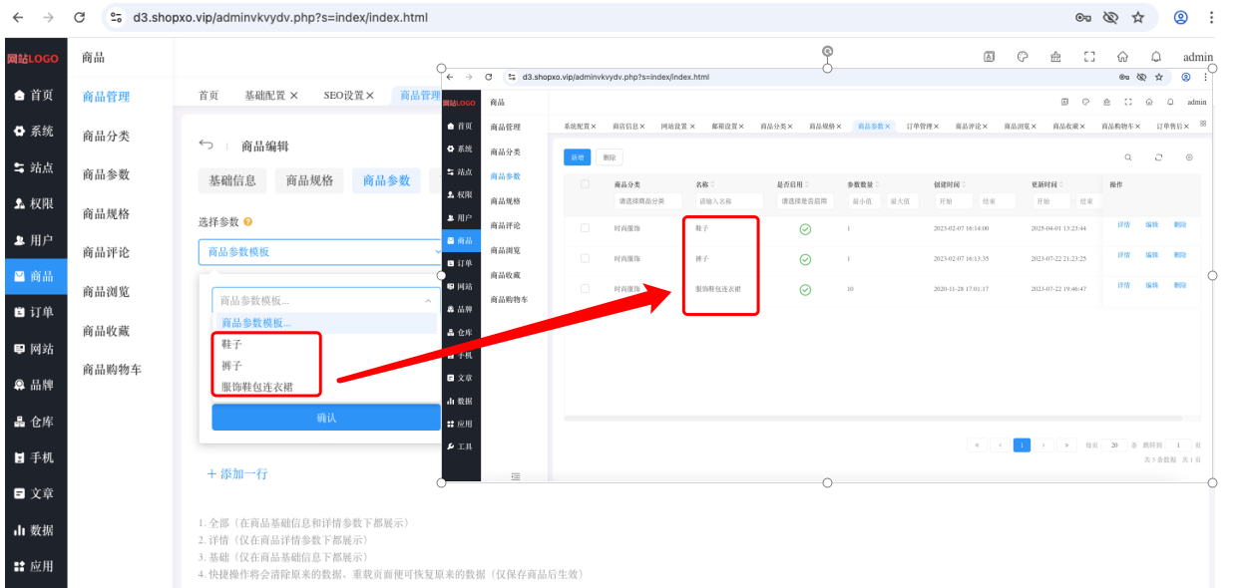Open 品牌 in the main window sidebar

pos(34,385)
